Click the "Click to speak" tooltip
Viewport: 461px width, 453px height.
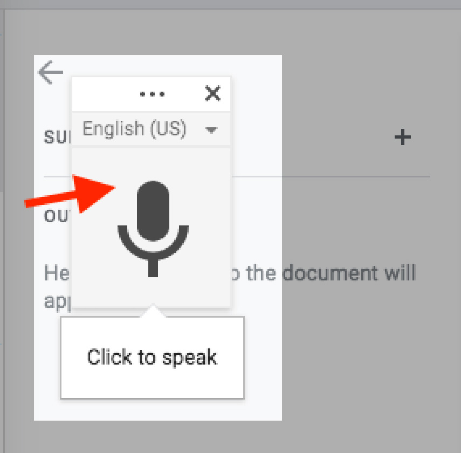152,358
